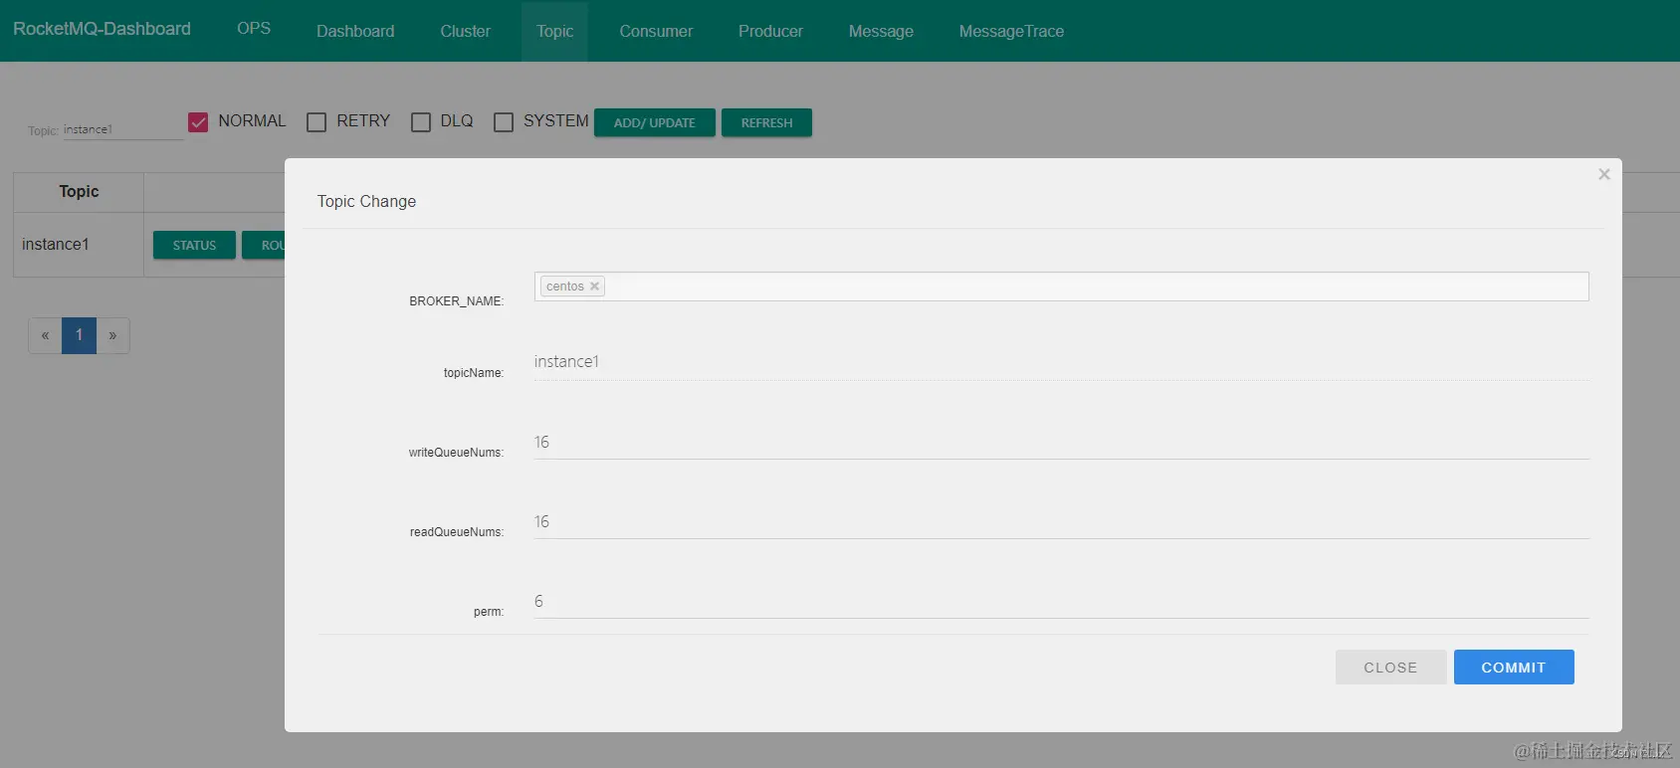The width and height of the screenshot is (1680, 768).
Task: Toggle the NORMAL checkbox
Action: (198, 121)
